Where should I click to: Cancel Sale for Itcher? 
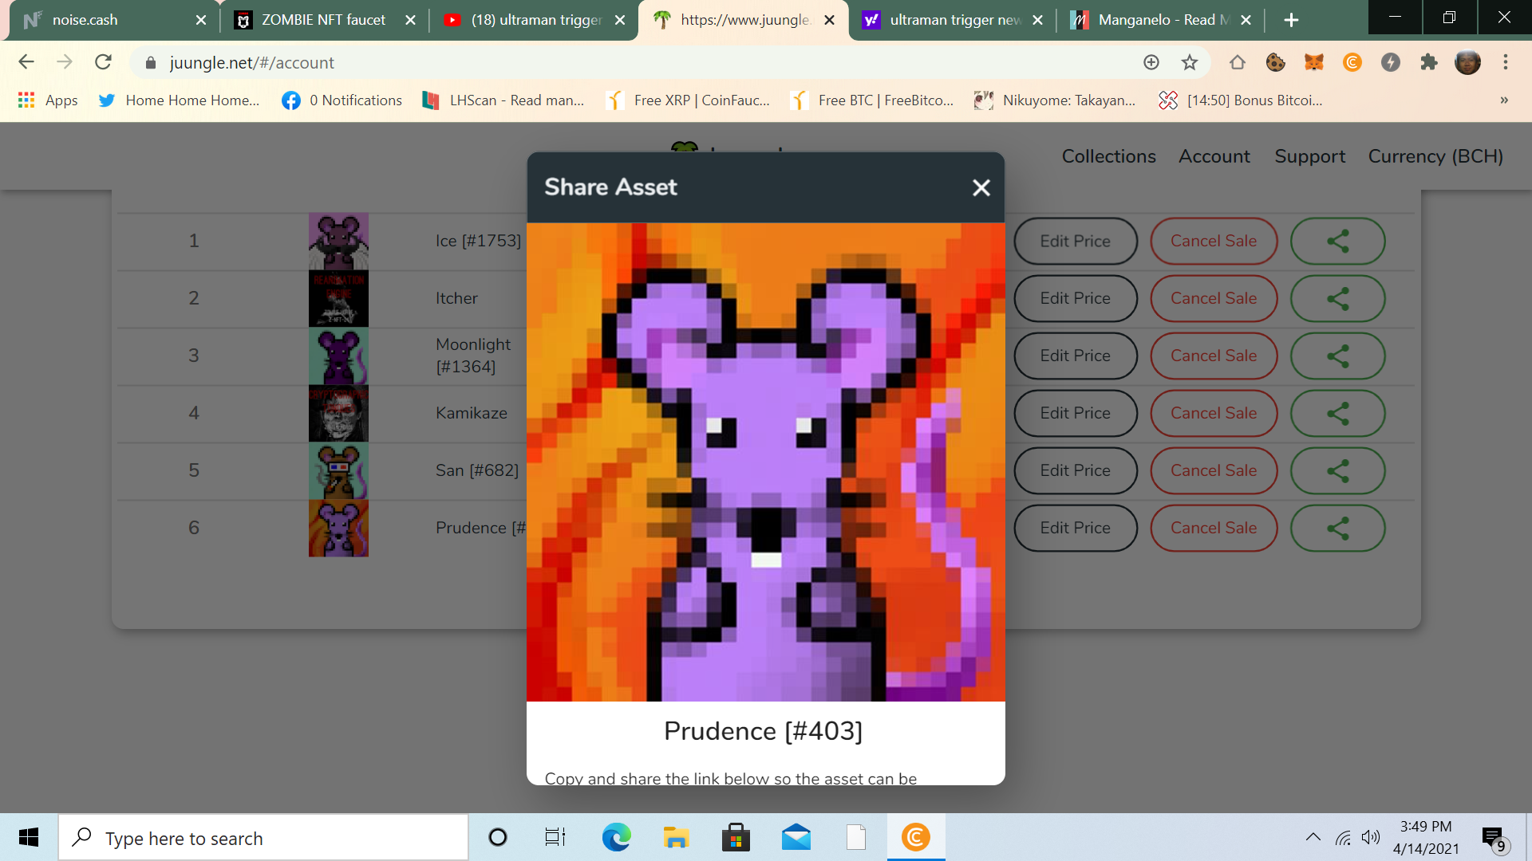(x=1214, y=298)
